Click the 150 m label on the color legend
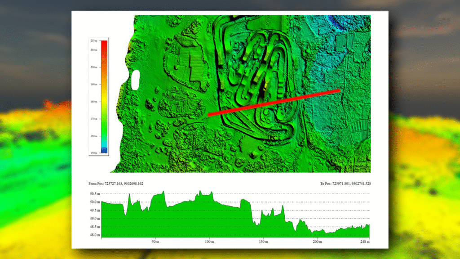Screen dimensions: 460x259 (x=94, y=153)
